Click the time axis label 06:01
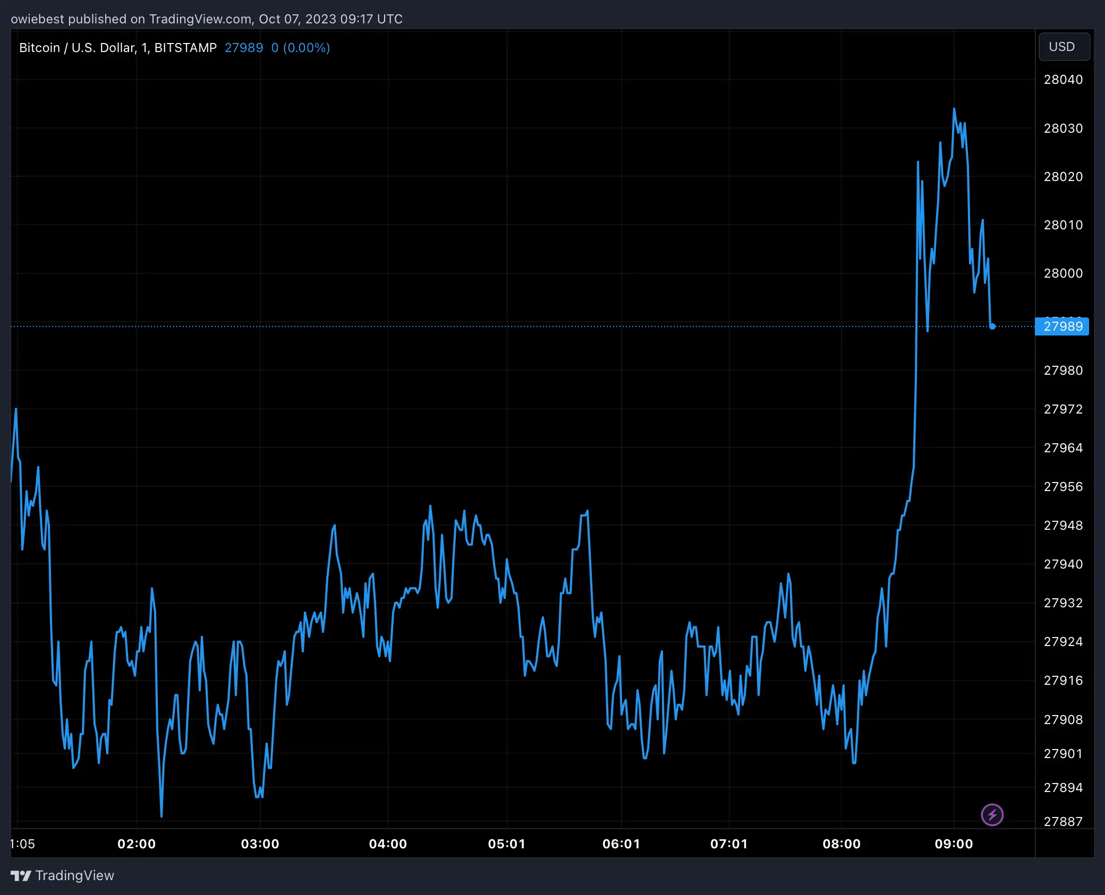The image size is (1105, 895). [x=622, y=844]
